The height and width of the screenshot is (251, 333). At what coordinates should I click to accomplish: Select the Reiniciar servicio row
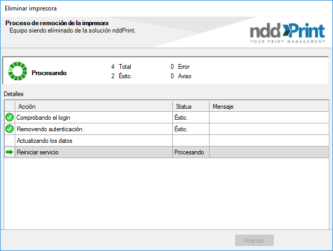pyautogui.click(x=166, y=152)
